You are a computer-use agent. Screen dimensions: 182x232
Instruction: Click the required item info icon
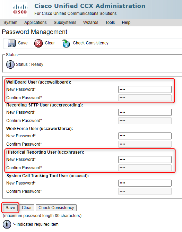pos(7,224)
